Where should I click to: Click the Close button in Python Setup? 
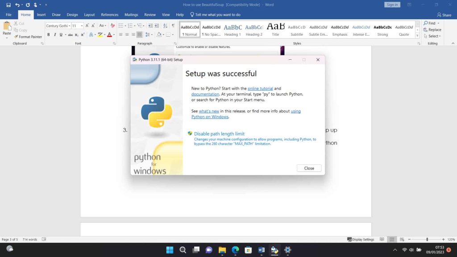[309, 168]
